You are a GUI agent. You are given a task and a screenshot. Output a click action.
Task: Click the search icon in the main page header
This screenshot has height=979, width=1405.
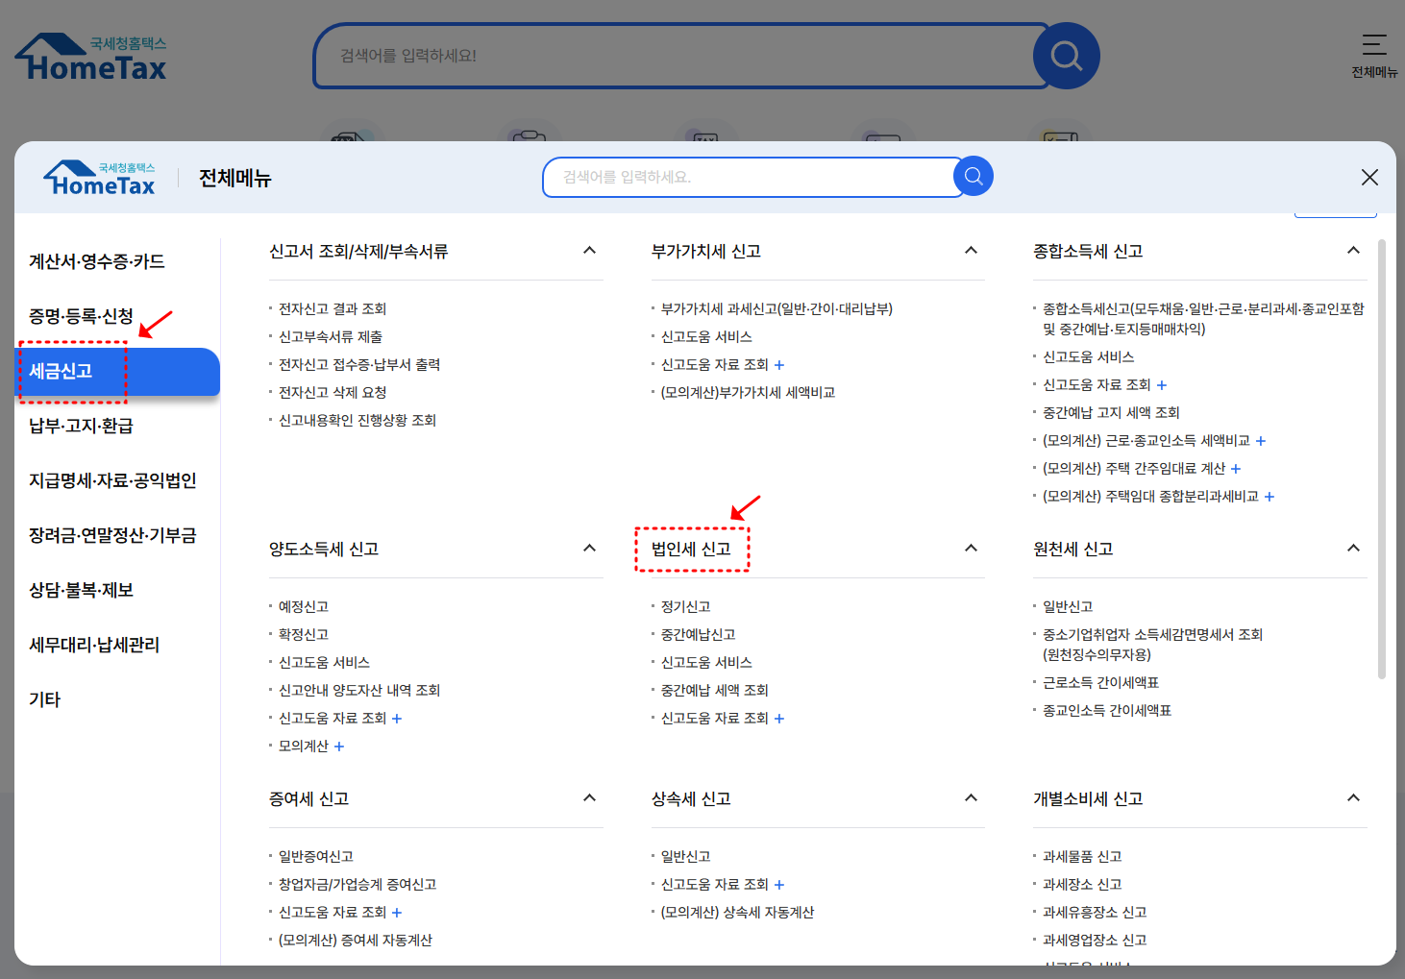(x=1066, y=56)
